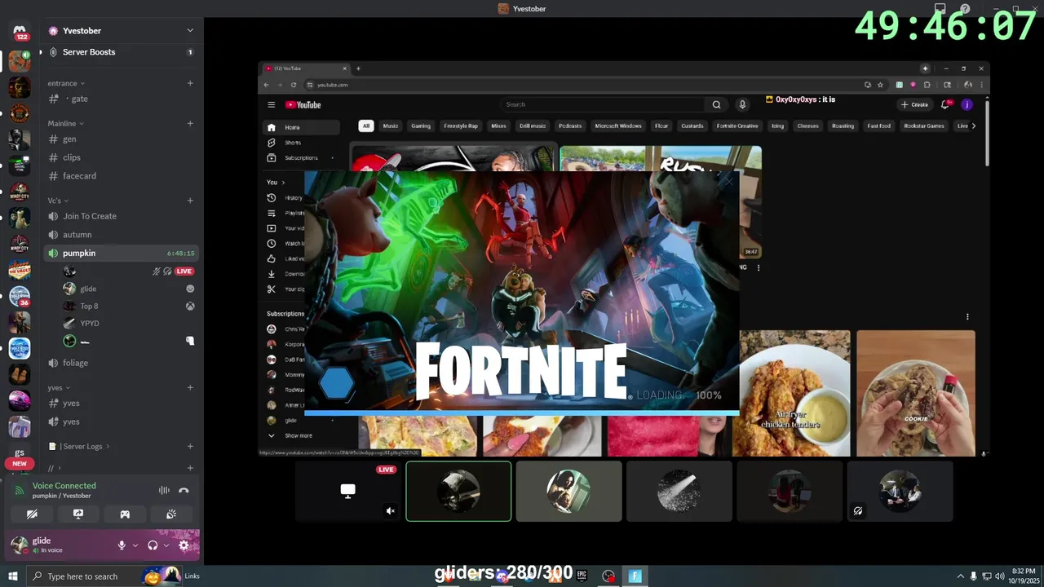
Task: Add channel to // category
Action: (190, 469)
